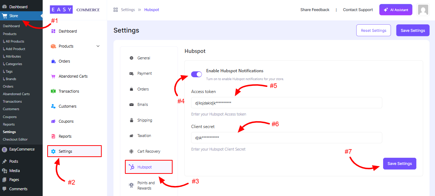Click the Contact Support link
The image size is (435, 196).
click(358, 10)
